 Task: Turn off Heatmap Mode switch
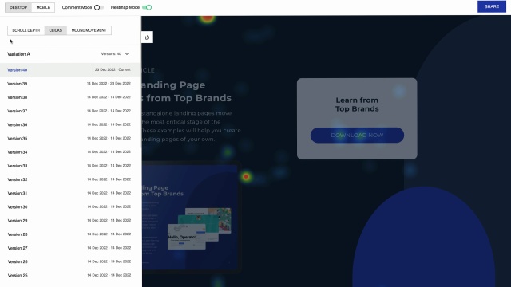click(x=147, y=7)
